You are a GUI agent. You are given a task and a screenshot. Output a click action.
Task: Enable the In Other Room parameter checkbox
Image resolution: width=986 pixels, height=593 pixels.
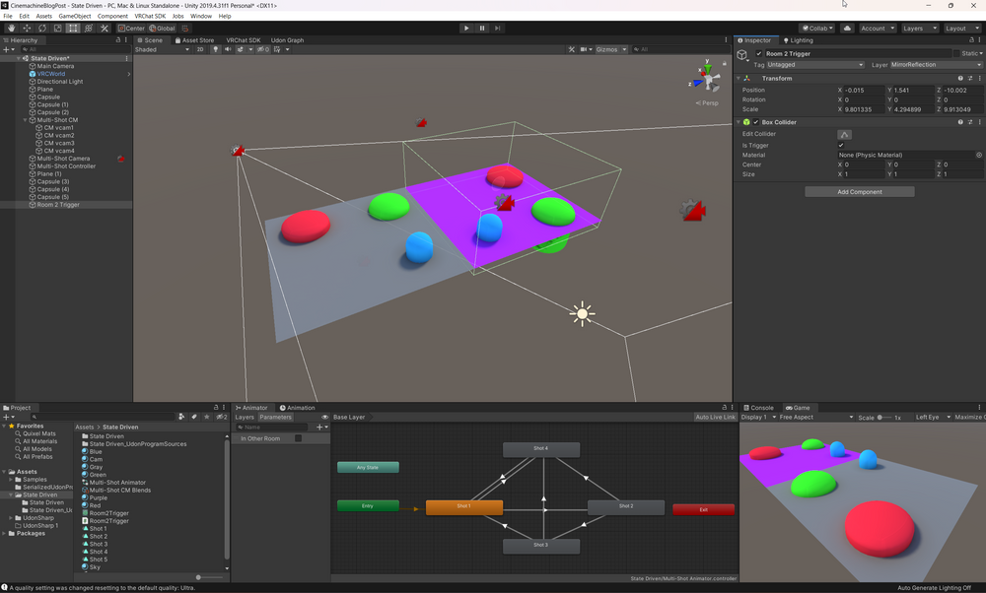299,438
